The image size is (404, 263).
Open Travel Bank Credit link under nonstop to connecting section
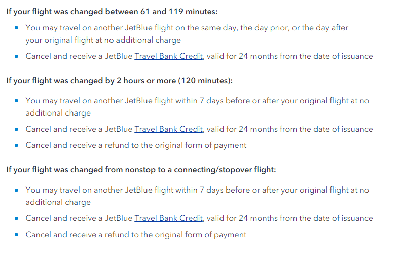pos(168,218)
